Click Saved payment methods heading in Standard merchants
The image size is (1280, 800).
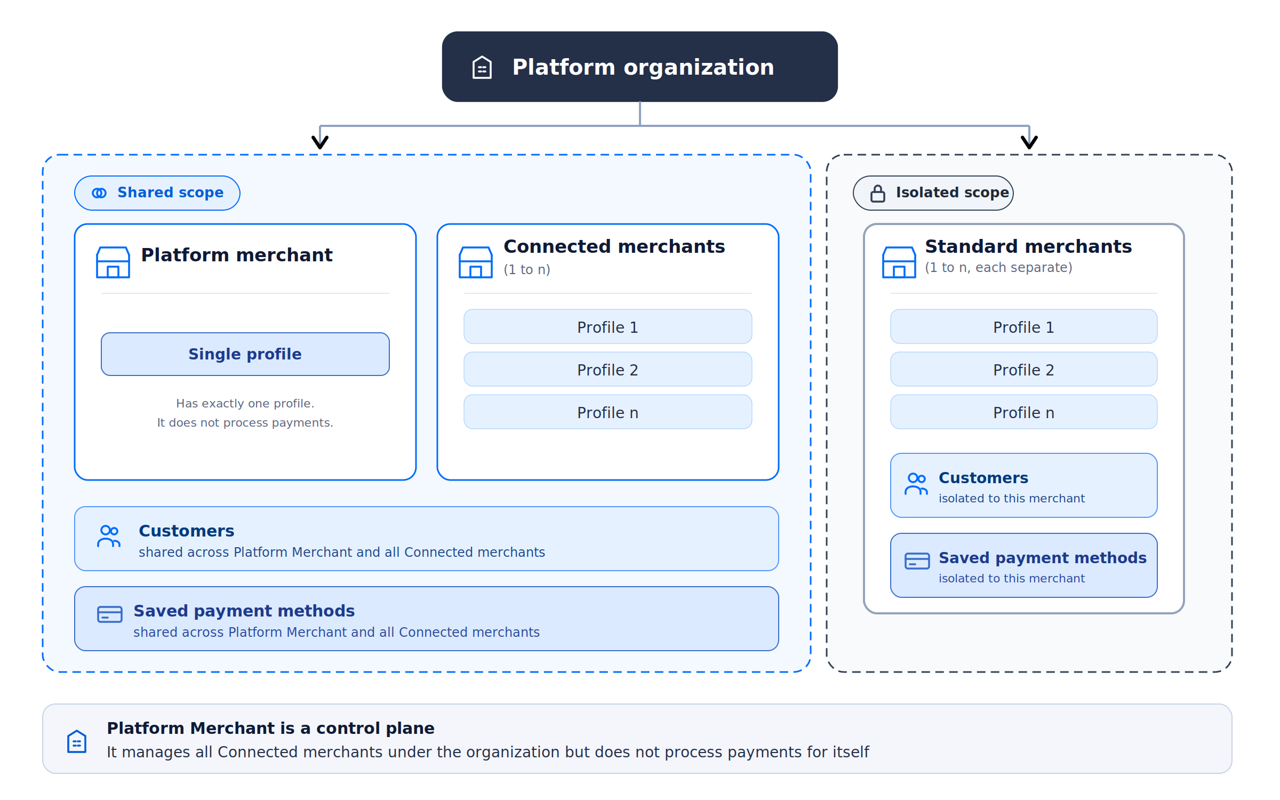[x=1043, y=558]
